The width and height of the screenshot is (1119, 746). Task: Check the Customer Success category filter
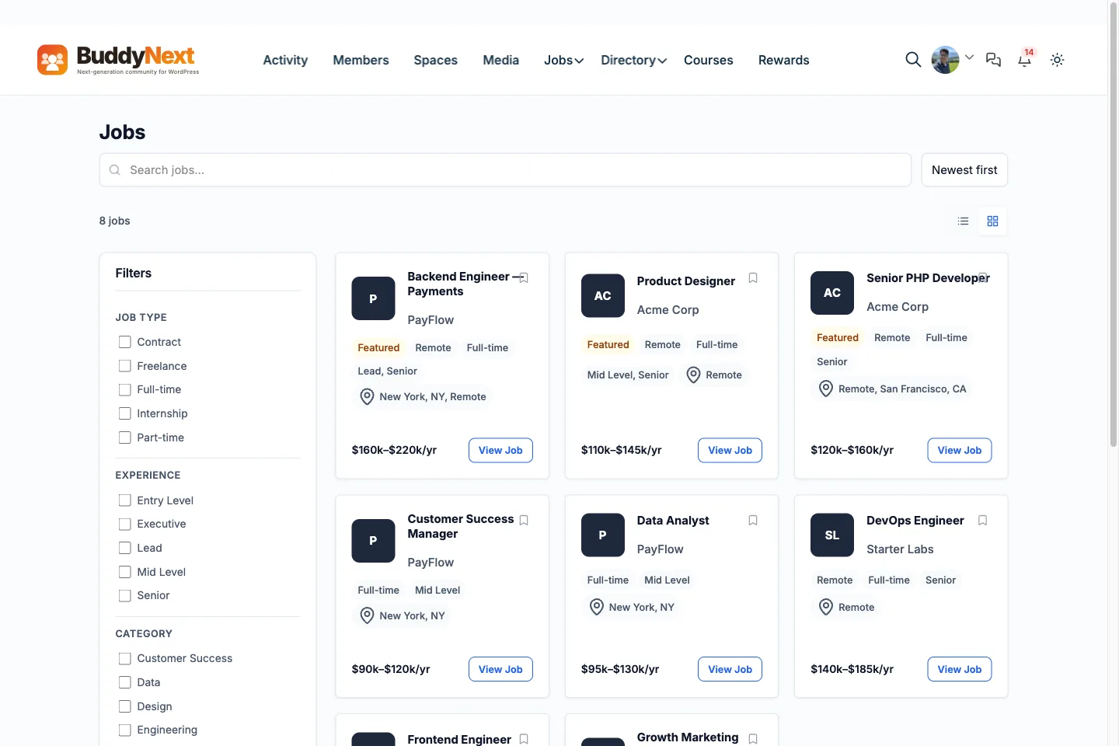124,658
